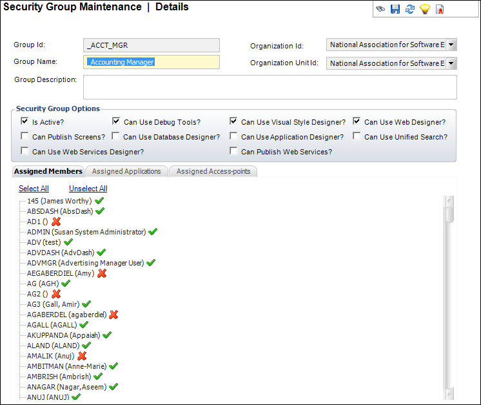Viewport: 481px width, 405px height.
Task: Click the Unselect All link
Action: pos(88,189)
